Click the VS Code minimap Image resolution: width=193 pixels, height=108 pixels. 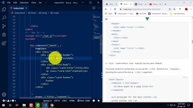[x=96, y=27]
